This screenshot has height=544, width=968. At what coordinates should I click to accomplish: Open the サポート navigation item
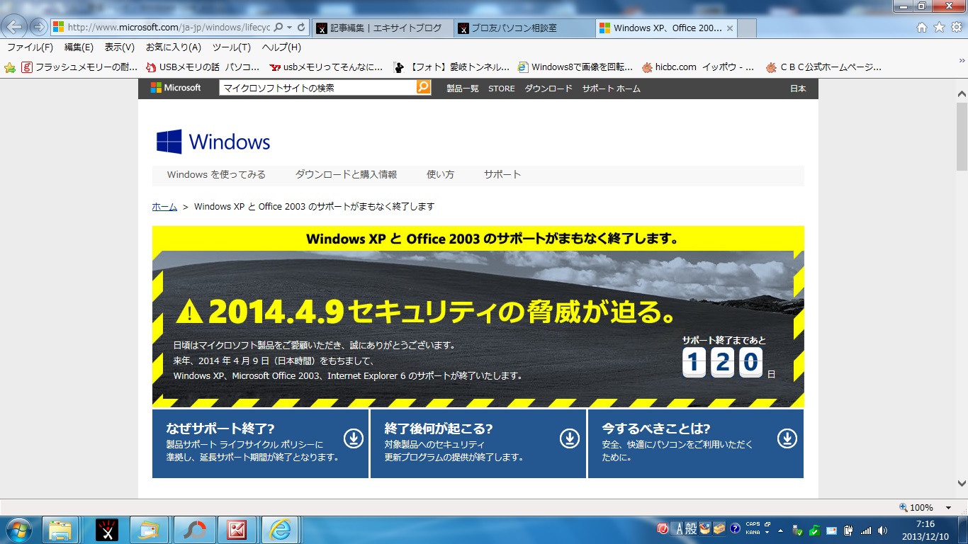[x=502, y=174]
